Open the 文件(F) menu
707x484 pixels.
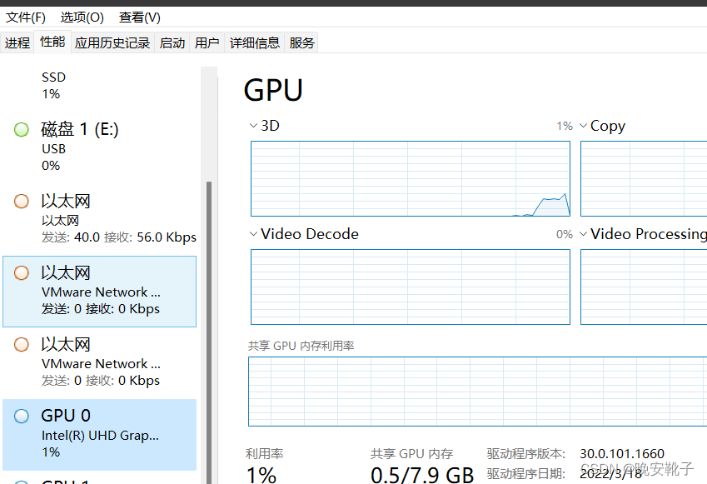point(25,17)
